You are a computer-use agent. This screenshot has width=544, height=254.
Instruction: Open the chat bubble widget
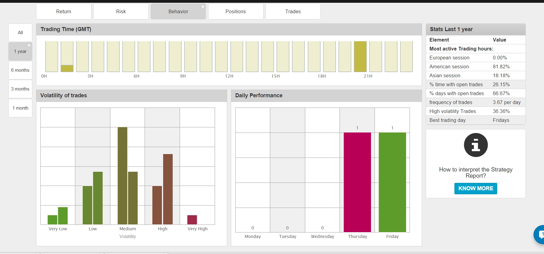pos(539,235)
